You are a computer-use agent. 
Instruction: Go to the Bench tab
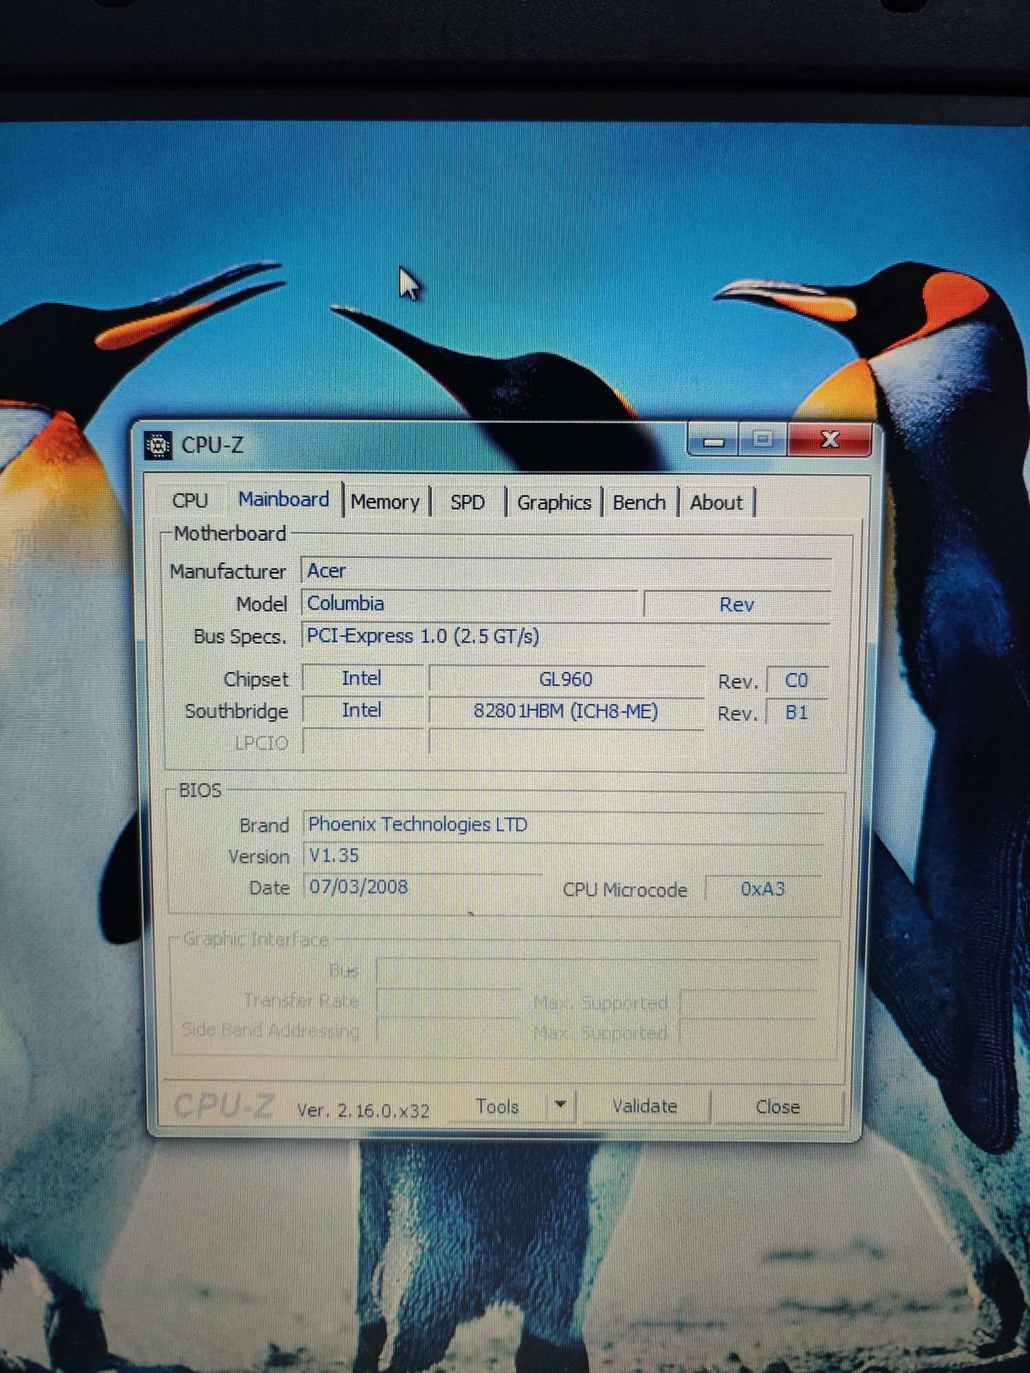click(x=639, y=503)
